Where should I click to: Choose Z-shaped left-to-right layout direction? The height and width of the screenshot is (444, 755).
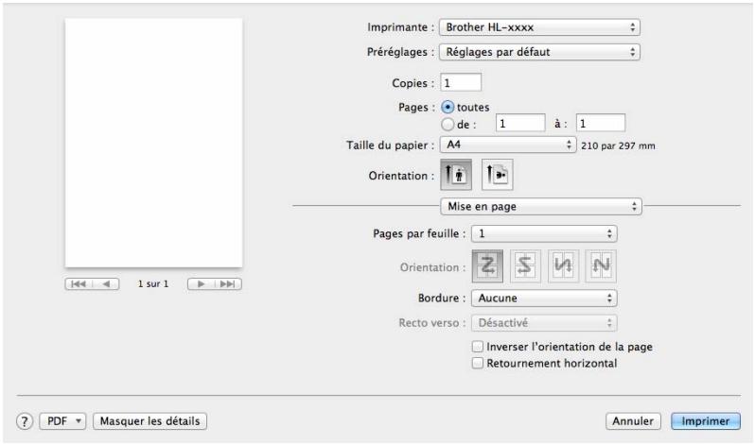click(487, 265)
